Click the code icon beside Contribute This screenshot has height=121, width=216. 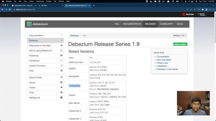(x=61, y=61)
